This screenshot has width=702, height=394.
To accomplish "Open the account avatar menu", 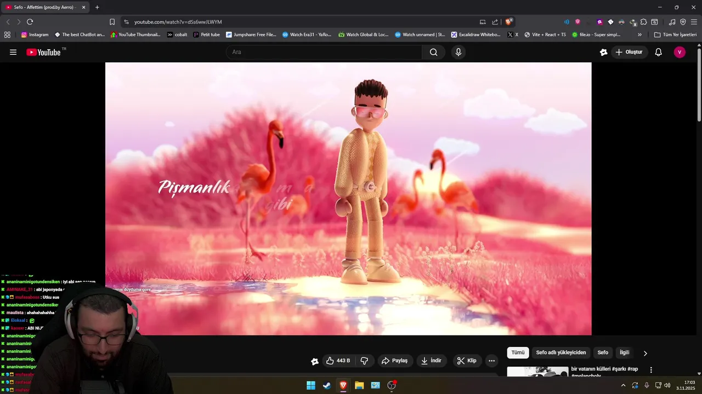I will click(x=680, y=52).
